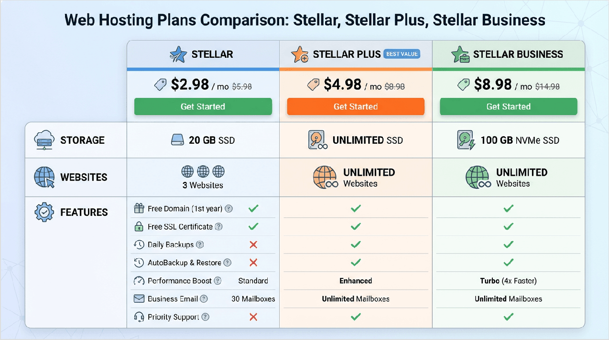Click the orange Get Started button
This screenshot has height=340, width=609.
pyautogui.click(x=356, y=106)
